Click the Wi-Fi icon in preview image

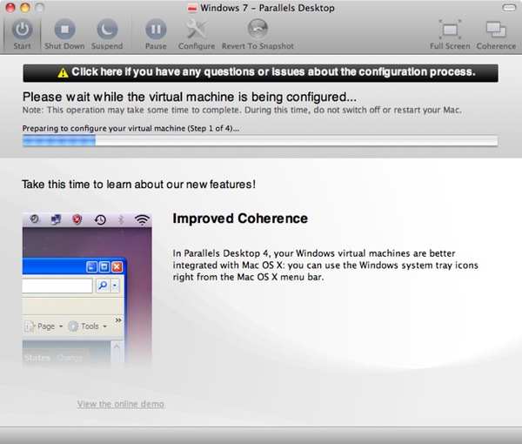142,220
